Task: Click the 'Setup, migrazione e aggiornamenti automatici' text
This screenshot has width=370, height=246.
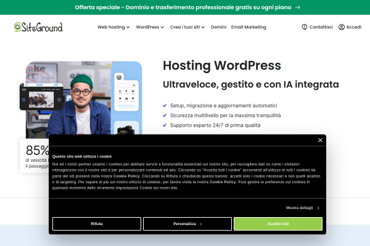Action: click(x=223, y=106)
